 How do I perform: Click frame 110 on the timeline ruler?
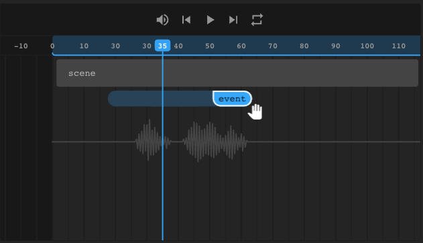(x=399, y=46)
